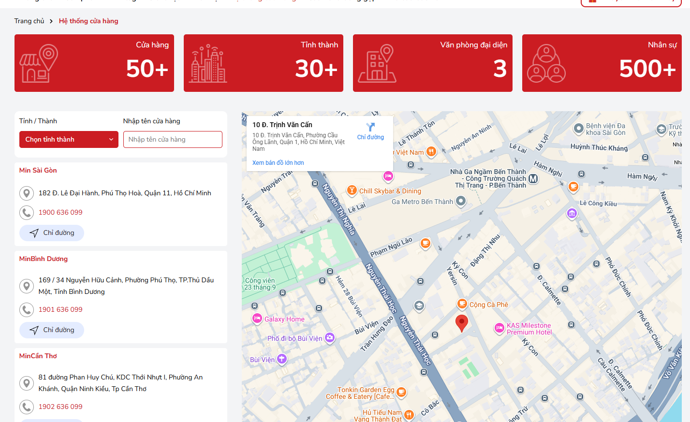Click the Bệnh viện Đa khoa Sài Gòn marker
The width and height of the screenshot is (690, 422).
coord(578,129)
